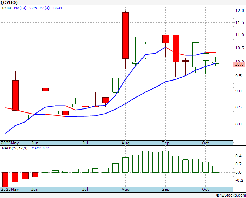Click the 10.5 price axis label
The width and height of the screenshot is (246, 198).
pos(239,48)
